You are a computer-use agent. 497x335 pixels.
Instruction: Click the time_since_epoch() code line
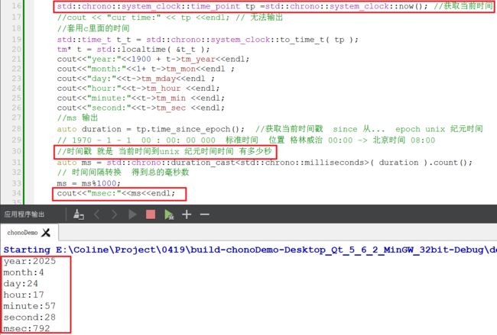coord(270,129)
